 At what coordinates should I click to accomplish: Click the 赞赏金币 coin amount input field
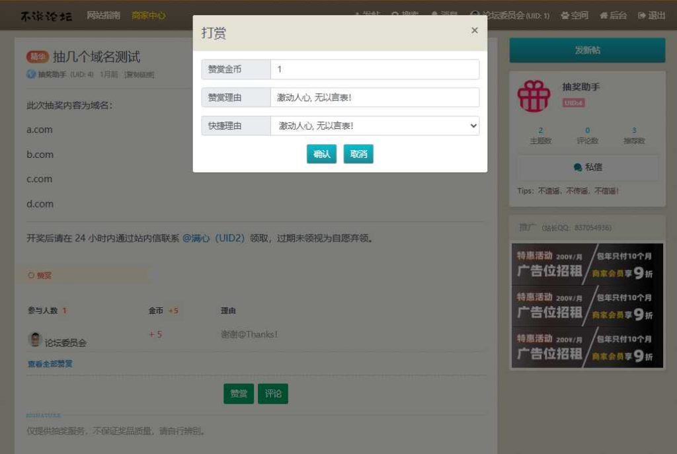(375, 69)
